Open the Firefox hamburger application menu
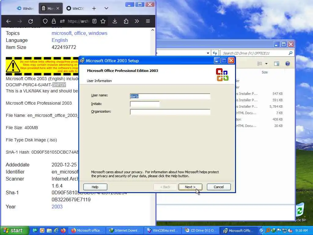 pos(148,21)
